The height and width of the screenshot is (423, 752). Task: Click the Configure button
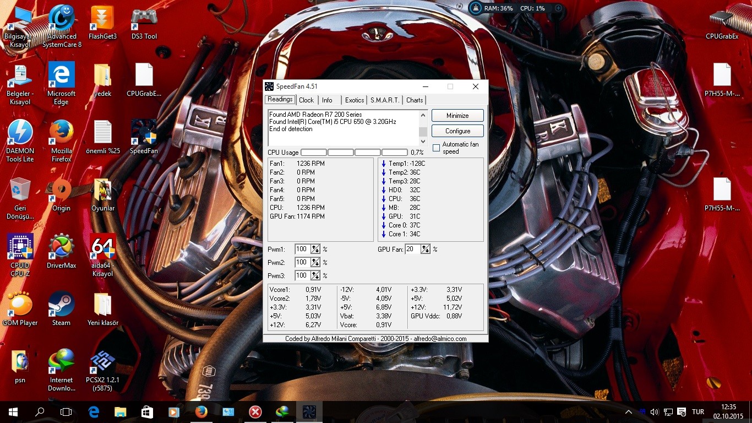457,131
